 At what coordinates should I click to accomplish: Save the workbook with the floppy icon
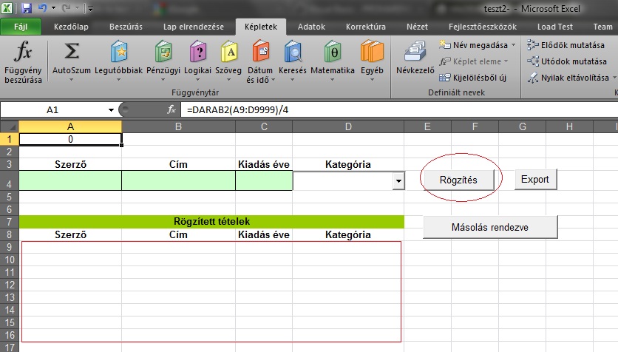coord(26,8)
